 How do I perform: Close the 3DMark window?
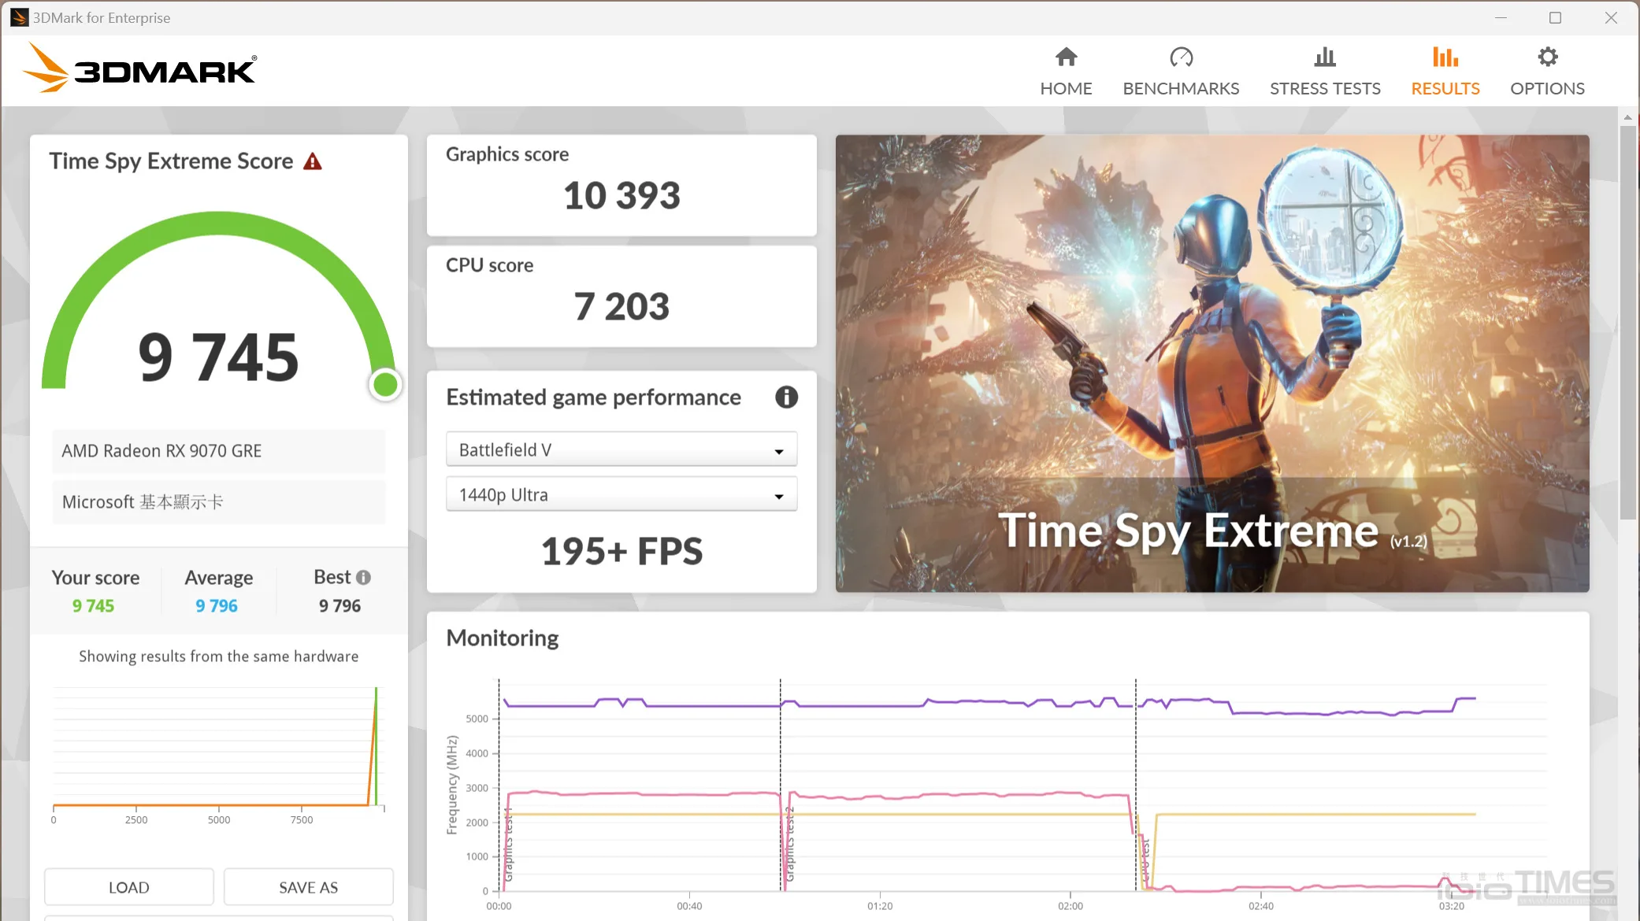(1611, 17)
